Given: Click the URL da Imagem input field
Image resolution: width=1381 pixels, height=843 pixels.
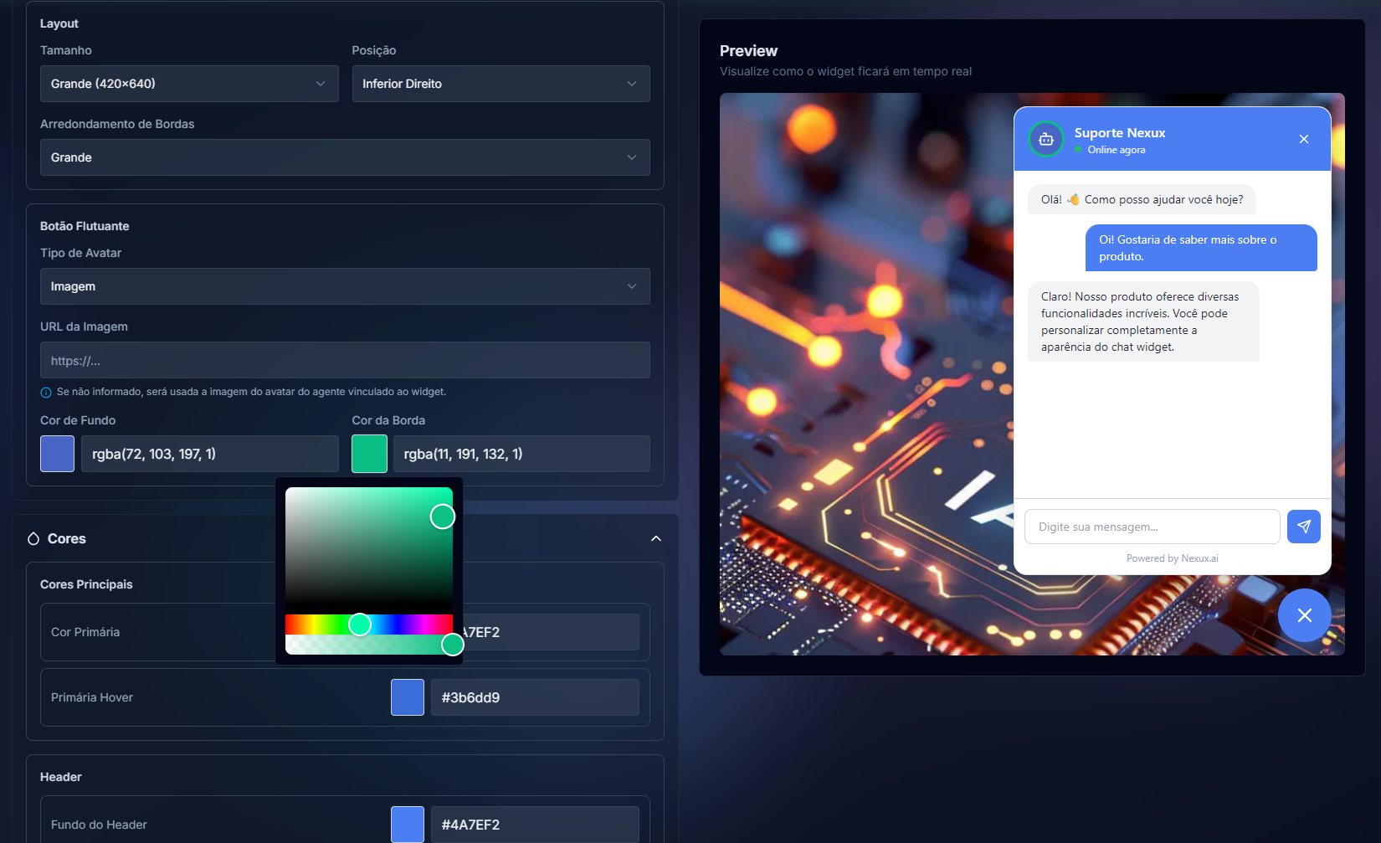Looking at the screenshot, I should 345,360.
